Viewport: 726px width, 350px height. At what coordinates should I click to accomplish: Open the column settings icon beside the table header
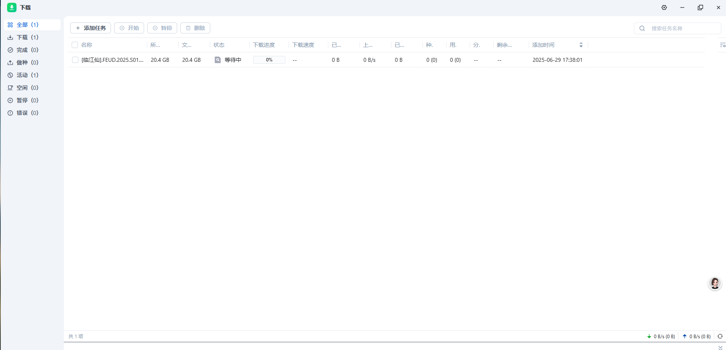click(722, 45)
